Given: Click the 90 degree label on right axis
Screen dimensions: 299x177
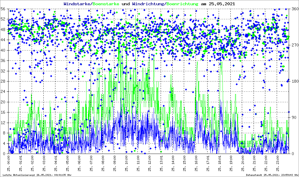Looking at the screenshot, I should click(293, 118).
